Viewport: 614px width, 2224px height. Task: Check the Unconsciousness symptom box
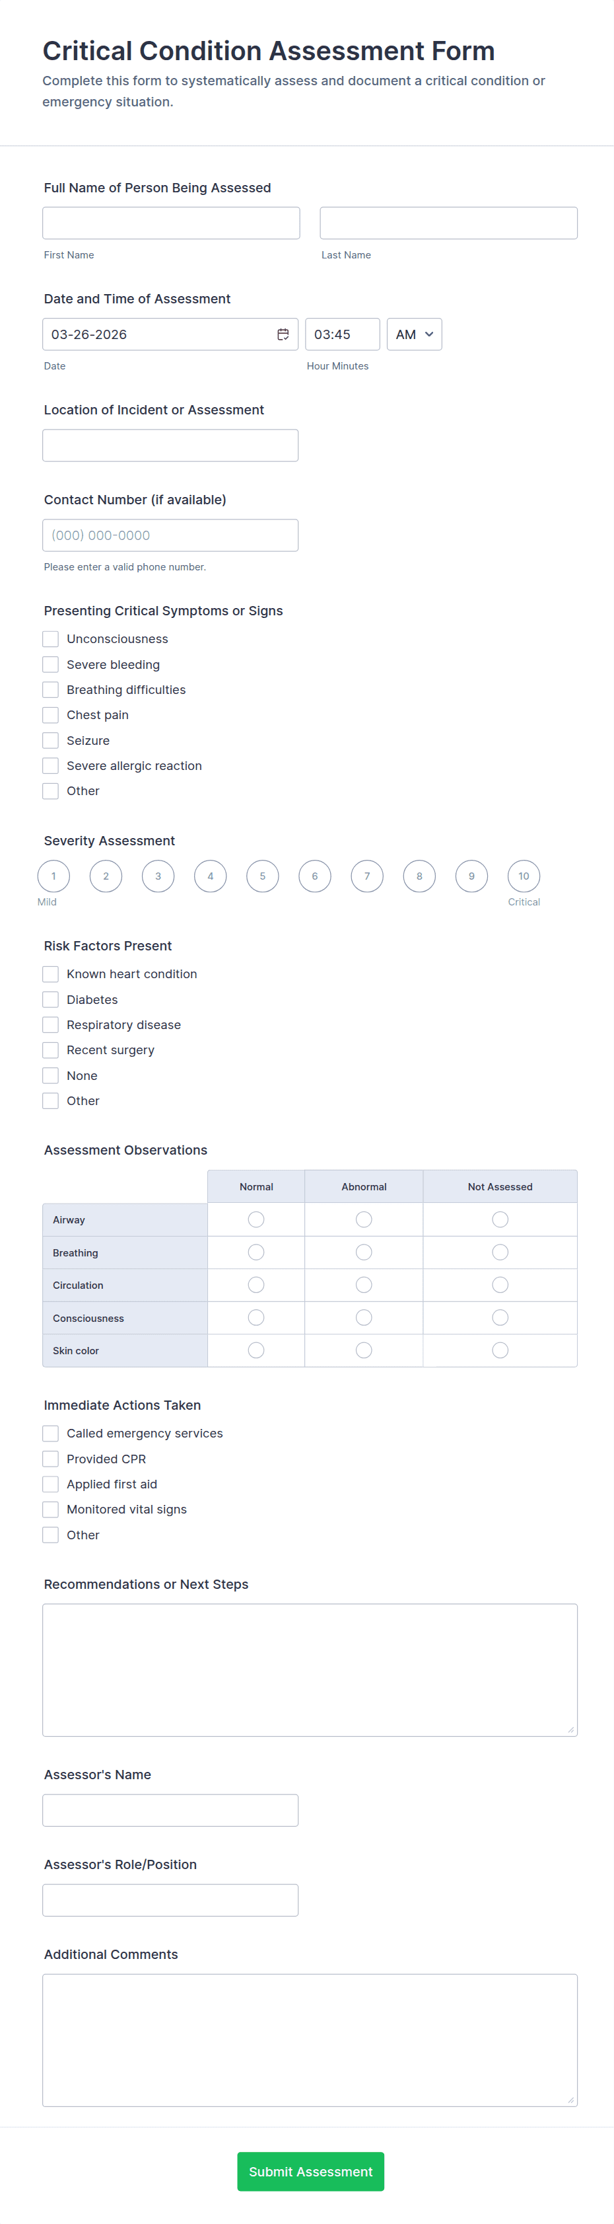tap(51, 639)
